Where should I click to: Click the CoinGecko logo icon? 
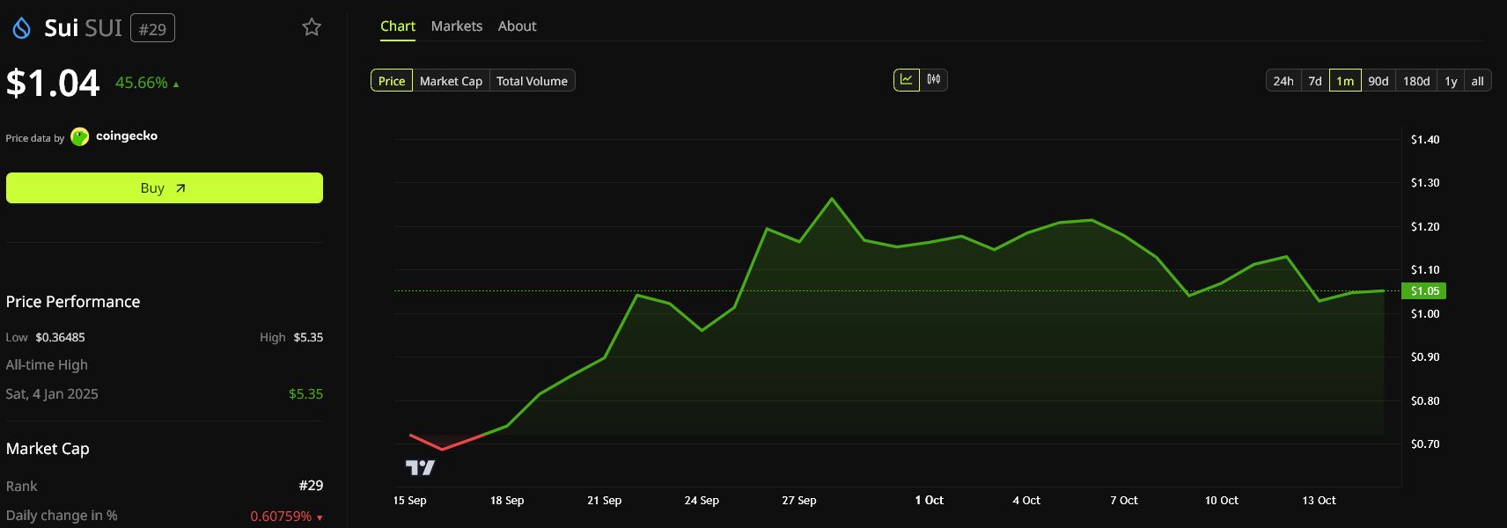(x=80, y=136)
